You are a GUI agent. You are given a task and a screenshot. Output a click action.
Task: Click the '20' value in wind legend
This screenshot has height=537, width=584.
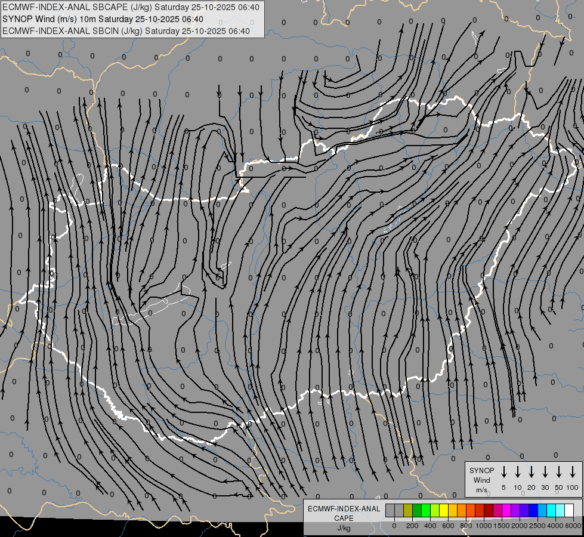(x=532, y=487)
